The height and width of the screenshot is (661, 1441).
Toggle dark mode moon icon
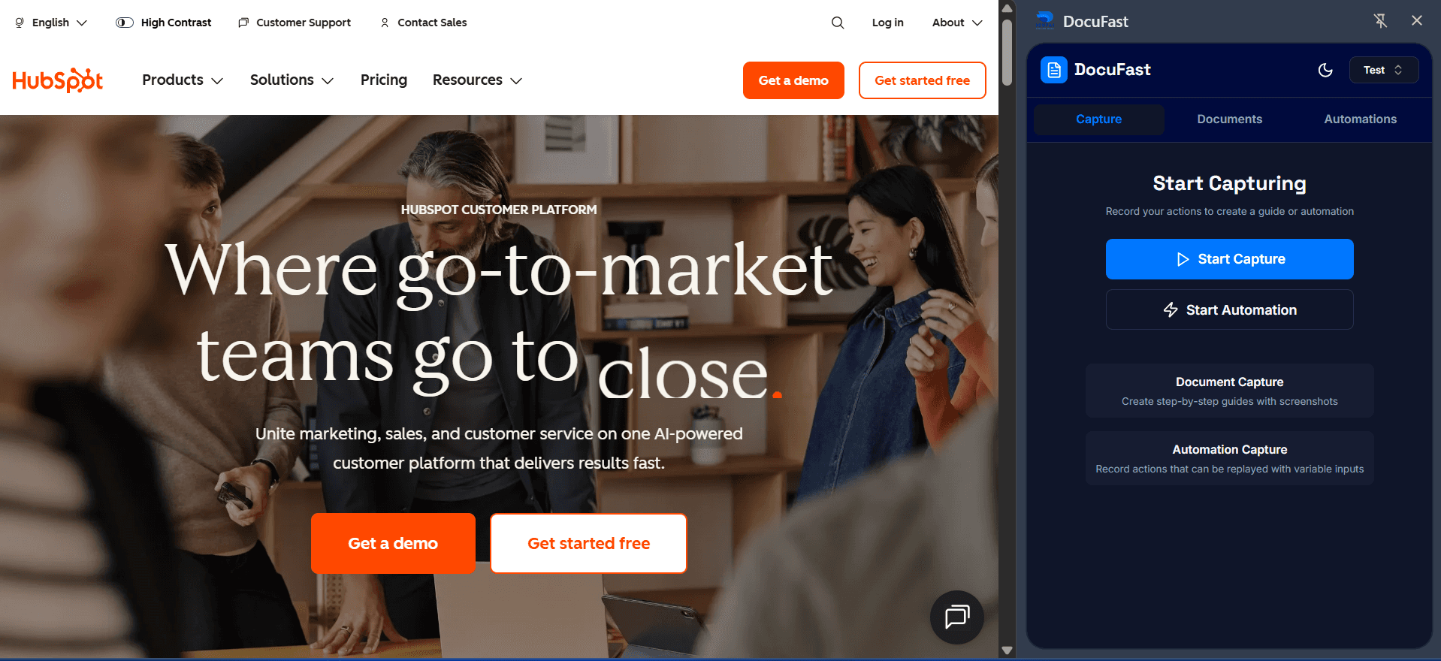[1325, 70]
